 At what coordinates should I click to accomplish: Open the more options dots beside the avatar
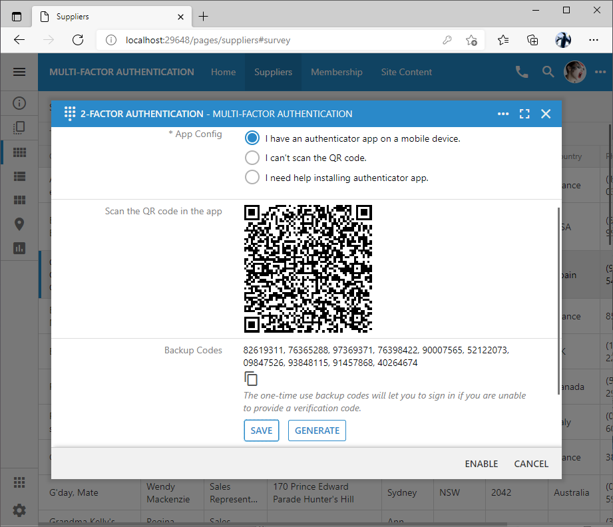click(x=600, y=72)
